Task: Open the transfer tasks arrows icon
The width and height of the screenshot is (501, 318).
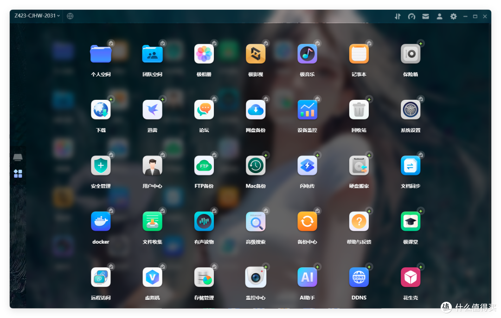Action: click(x=398, y=16)
